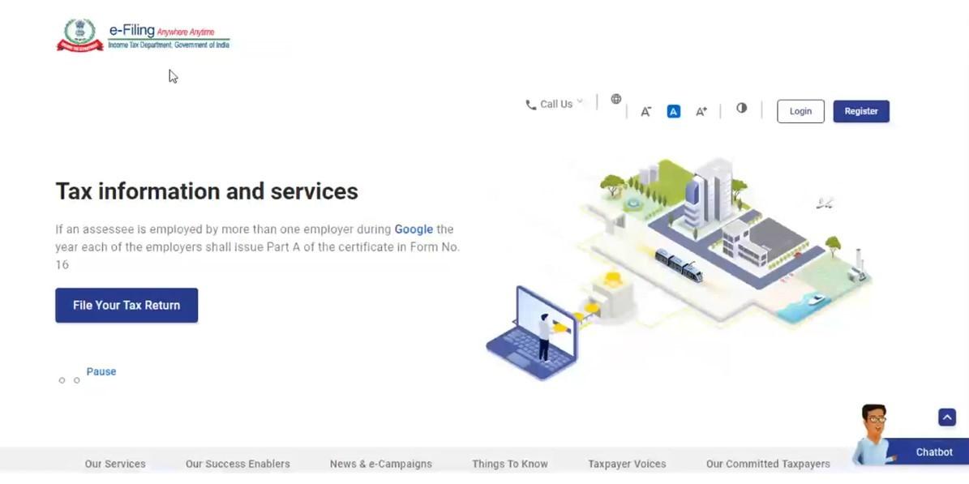Select the default font size A toggle

pyautogui.click(x=673, y=111)
